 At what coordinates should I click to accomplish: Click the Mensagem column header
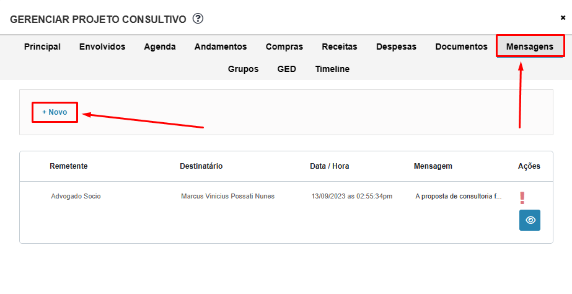433,166
